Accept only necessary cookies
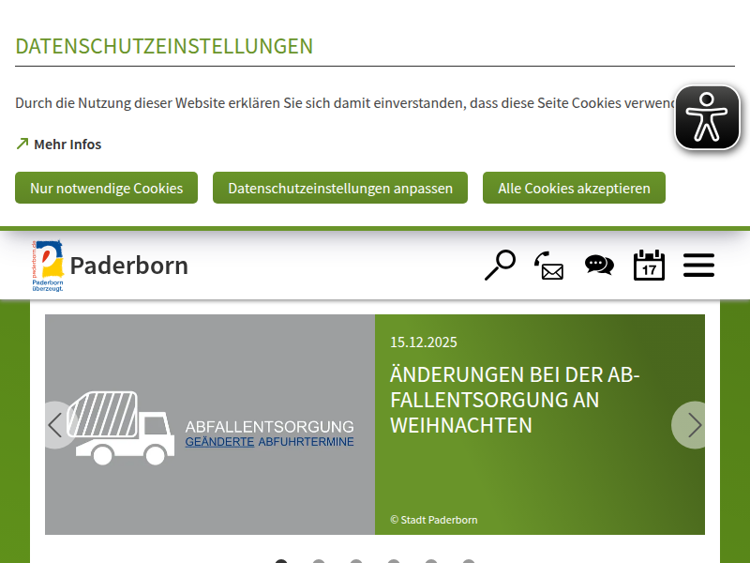Viewport: 750px width, 563px height. click(x=106, y=188)
